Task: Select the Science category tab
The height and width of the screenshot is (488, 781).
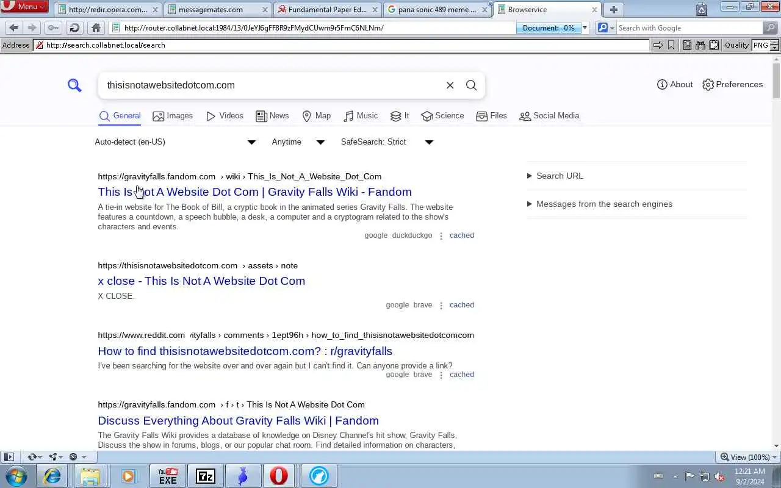Action: tap(442, 116)
